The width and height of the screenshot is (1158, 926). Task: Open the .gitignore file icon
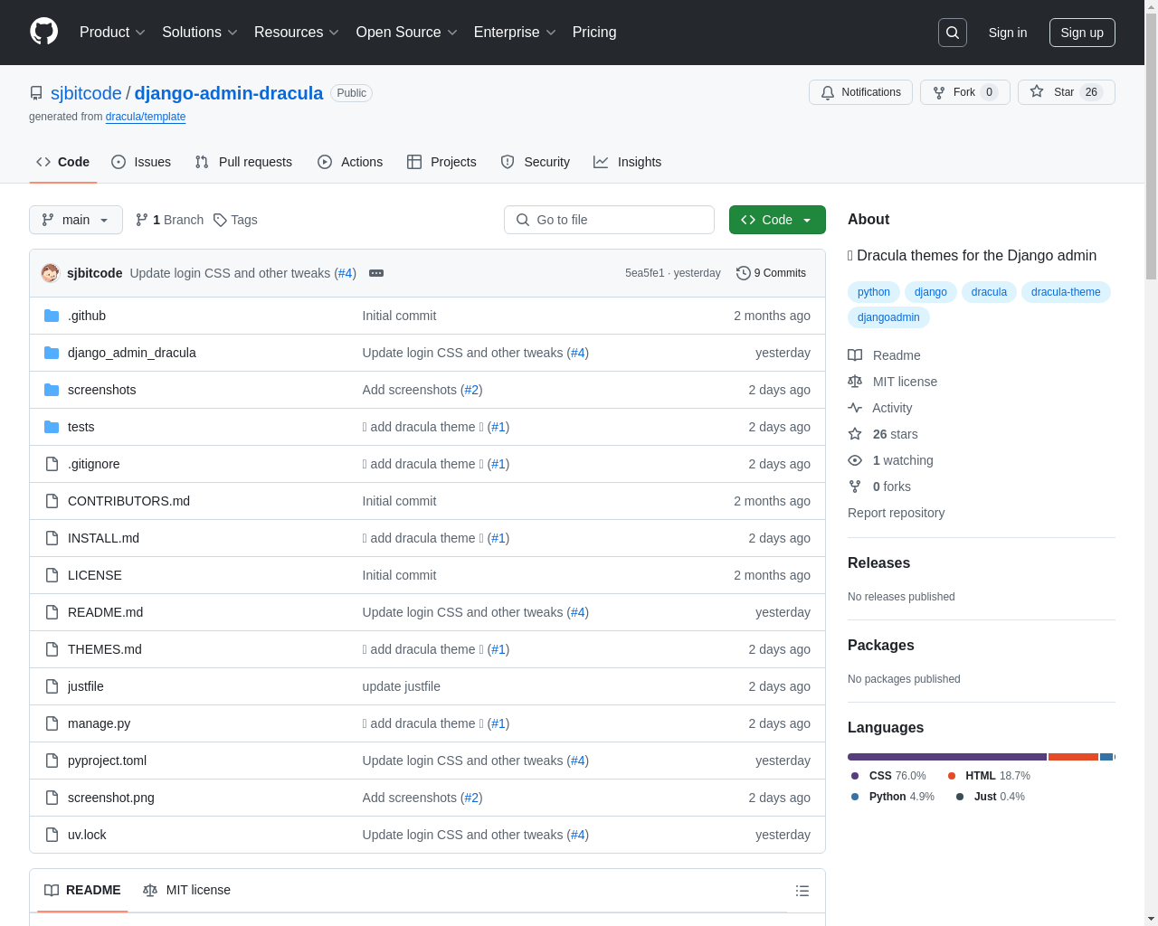(52, 464)
